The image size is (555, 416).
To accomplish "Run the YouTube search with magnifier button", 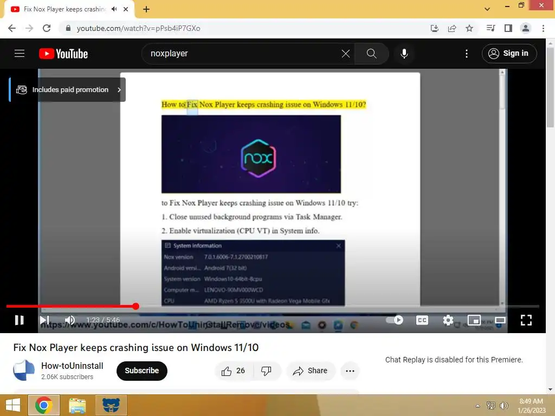I will 372,54.
